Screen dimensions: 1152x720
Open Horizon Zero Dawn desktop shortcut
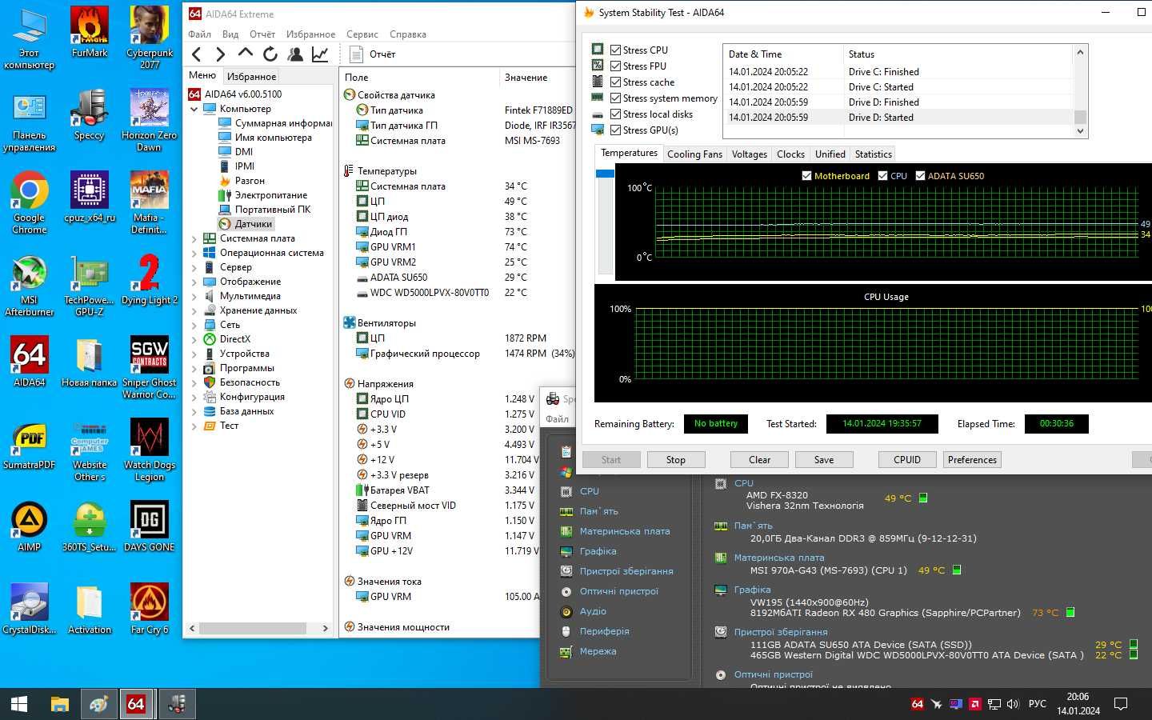tap(150, 120)
